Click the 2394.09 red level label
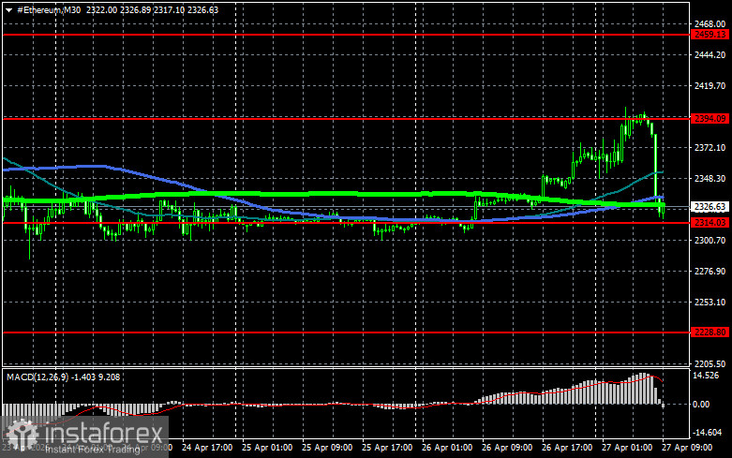This screenshot has width=732, height=458. [710, 119]
